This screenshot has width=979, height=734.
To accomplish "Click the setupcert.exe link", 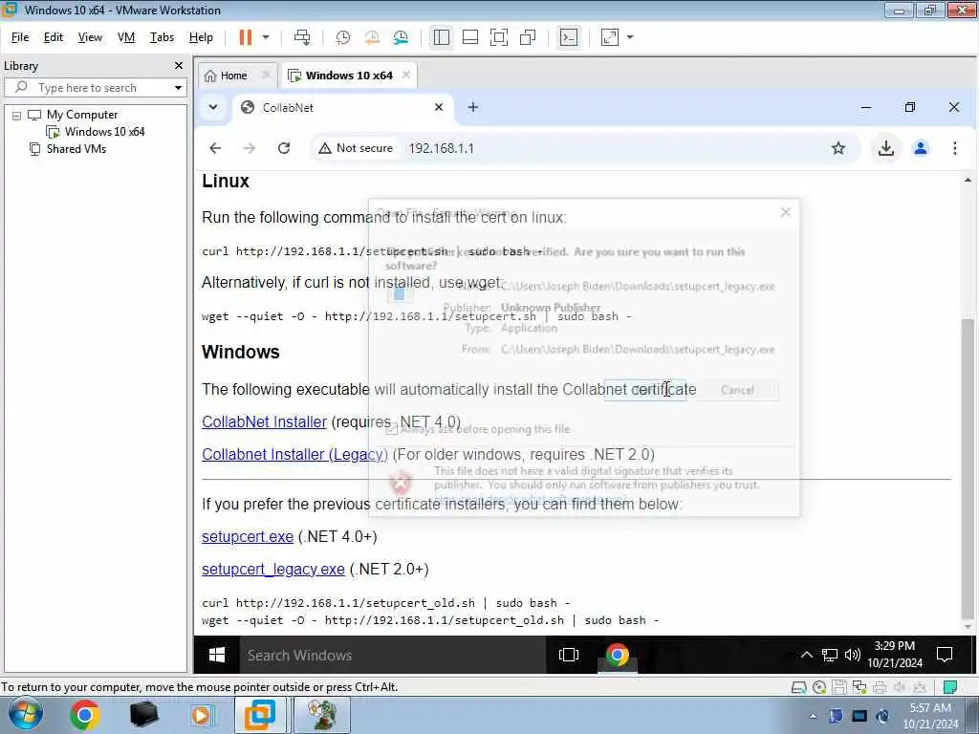I will coord(248,537).
